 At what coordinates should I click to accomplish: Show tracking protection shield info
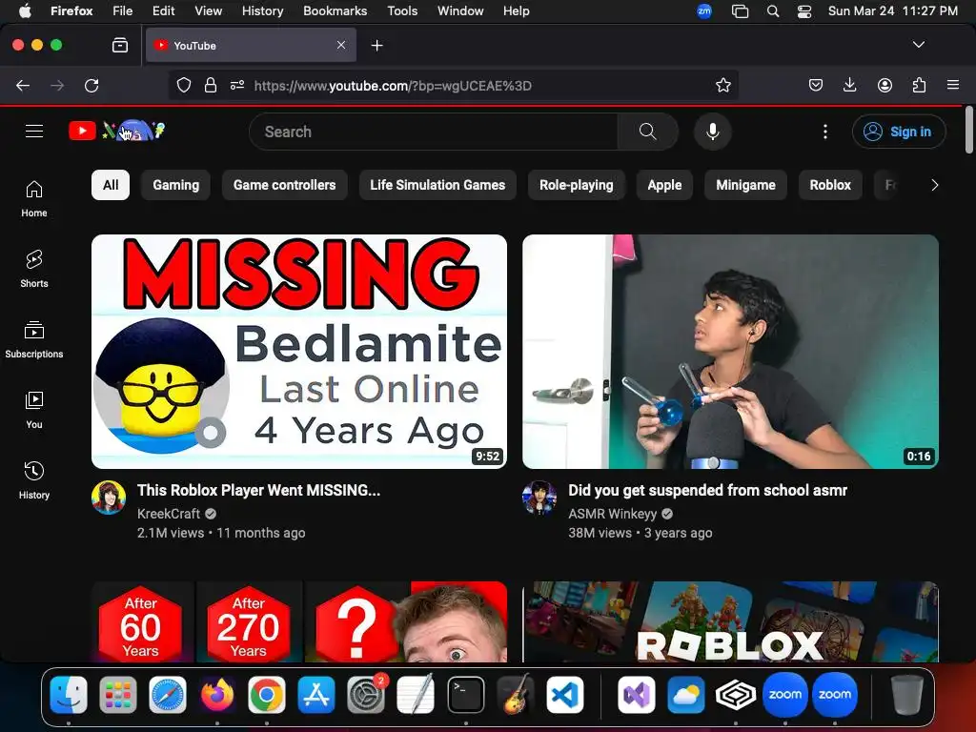184,85
